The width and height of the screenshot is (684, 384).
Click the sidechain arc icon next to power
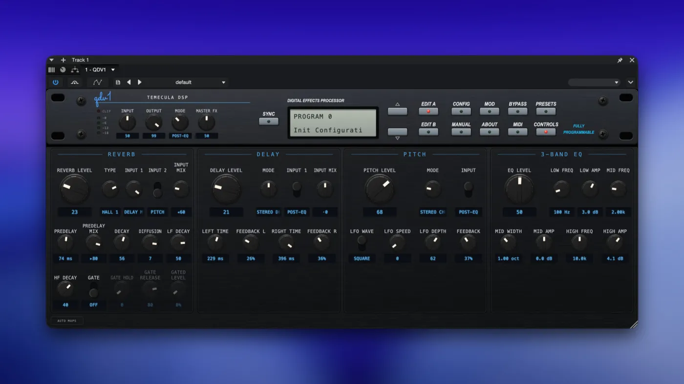pyautogui.click(x=74, y=82)
